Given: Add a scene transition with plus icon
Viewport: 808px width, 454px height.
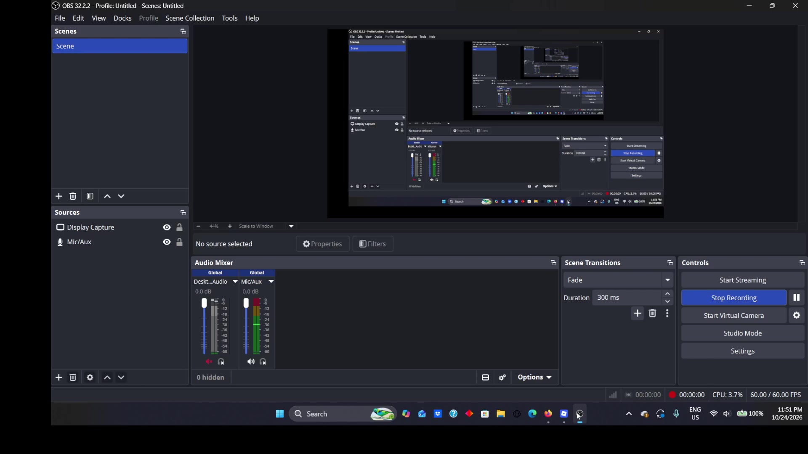Looking at the screenshot, I should click(638, 314).
